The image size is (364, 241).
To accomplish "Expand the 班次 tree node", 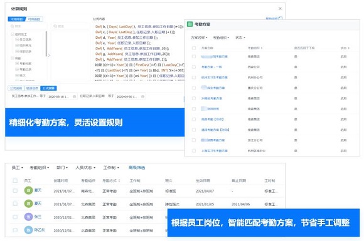I will coord(17,75).
